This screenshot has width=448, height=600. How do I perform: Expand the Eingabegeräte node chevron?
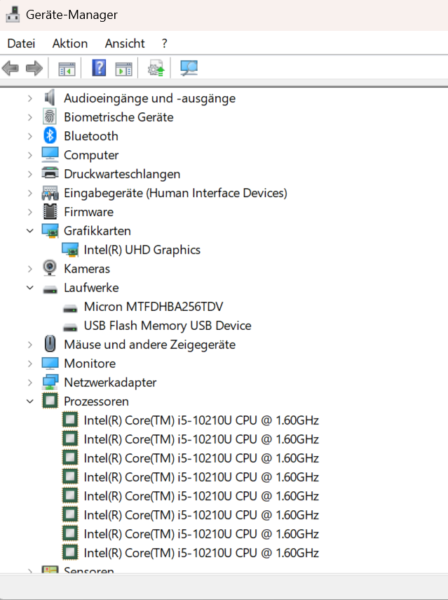coord(30,193)
